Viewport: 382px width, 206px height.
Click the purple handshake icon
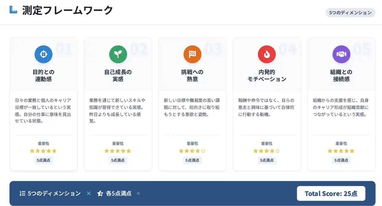(x=341, y=54)
